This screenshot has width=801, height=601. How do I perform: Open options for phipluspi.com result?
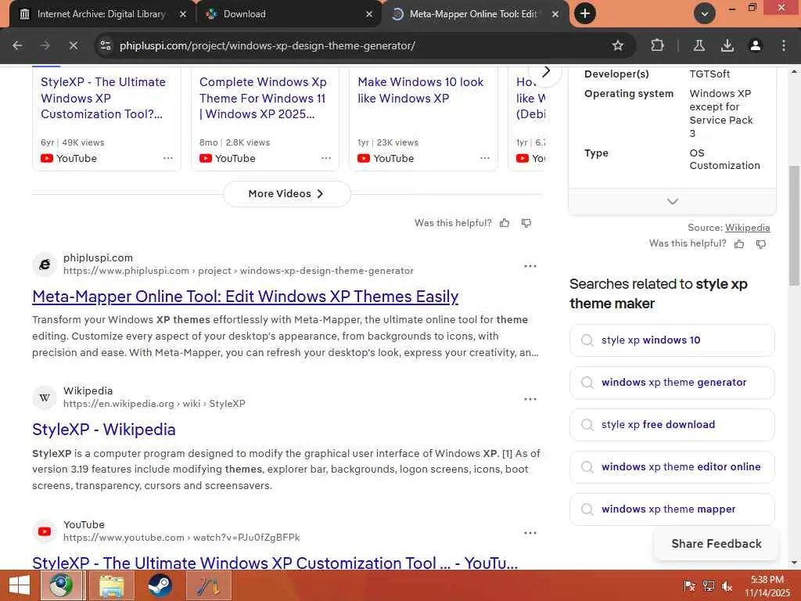pyautogui.click(x=530, y=266)
